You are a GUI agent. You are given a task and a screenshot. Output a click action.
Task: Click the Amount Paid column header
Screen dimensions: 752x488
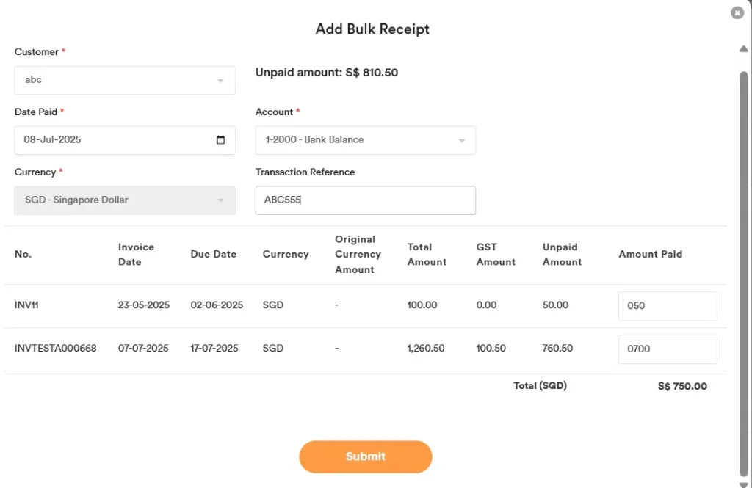coord(650,255)
